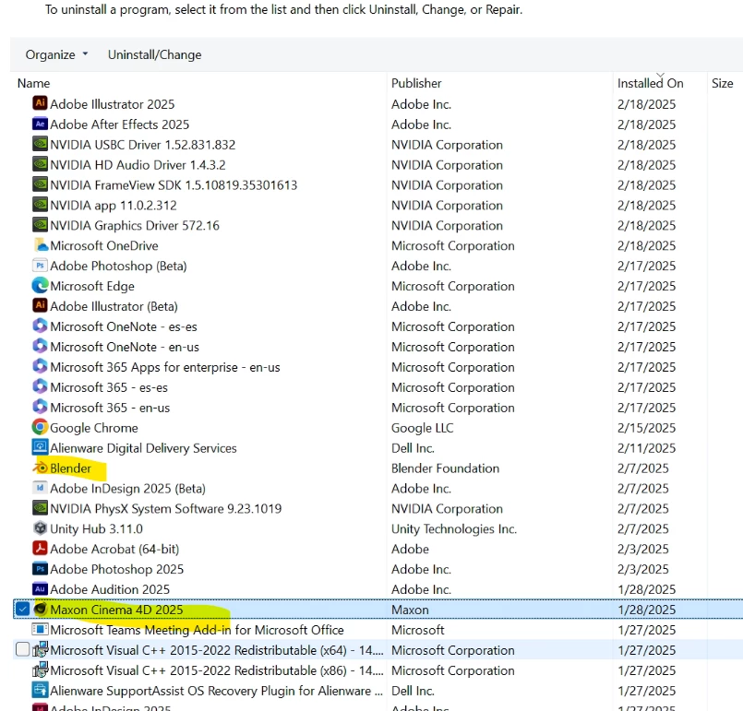Select the Microsoft 365 - en-us entry
The width and height of the screenshot is (743, 711).
(110, 408)
